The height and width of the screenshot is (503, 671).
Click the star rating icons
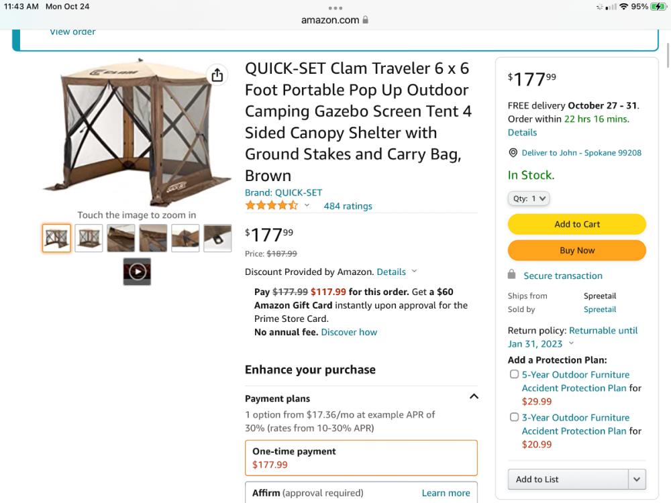tap(271, 206)
